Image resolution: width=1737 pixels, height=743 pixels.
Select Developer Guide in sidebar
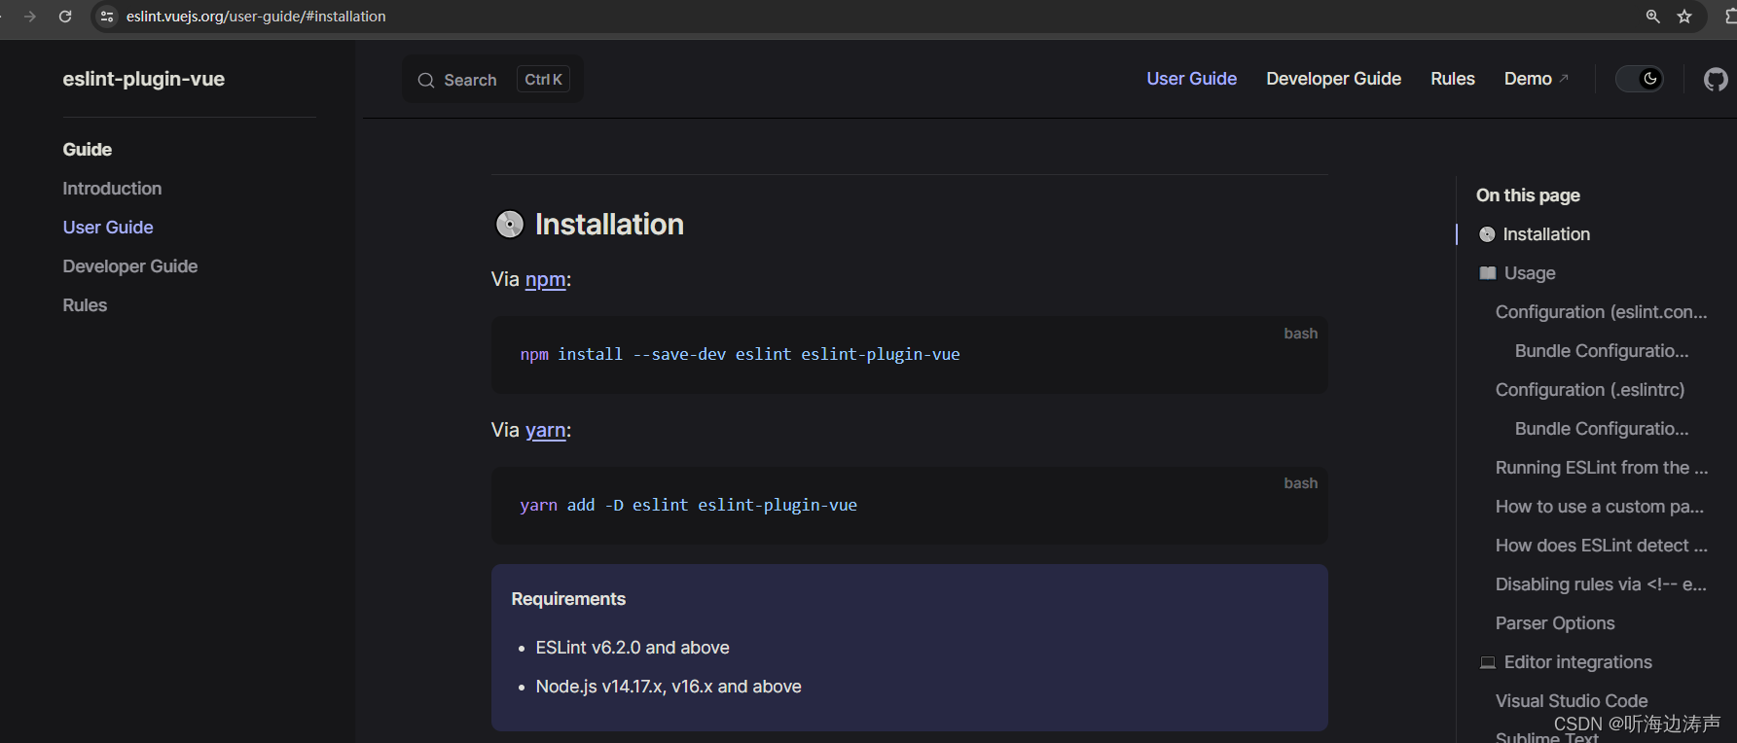pos(130,266)
